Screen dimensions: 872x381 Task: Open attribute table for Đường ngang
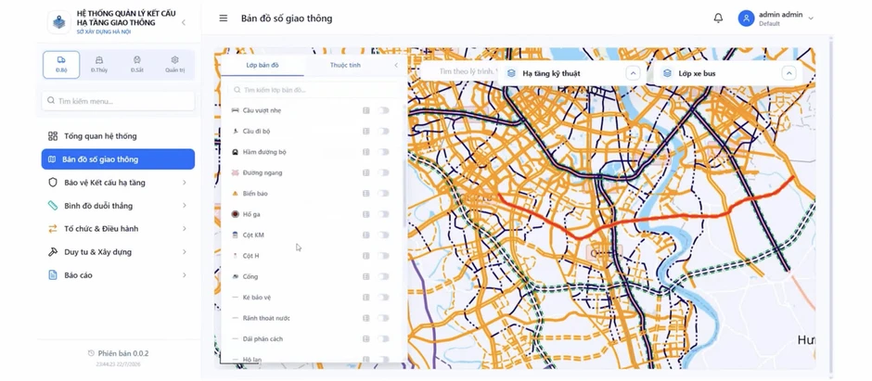(365, 172)
